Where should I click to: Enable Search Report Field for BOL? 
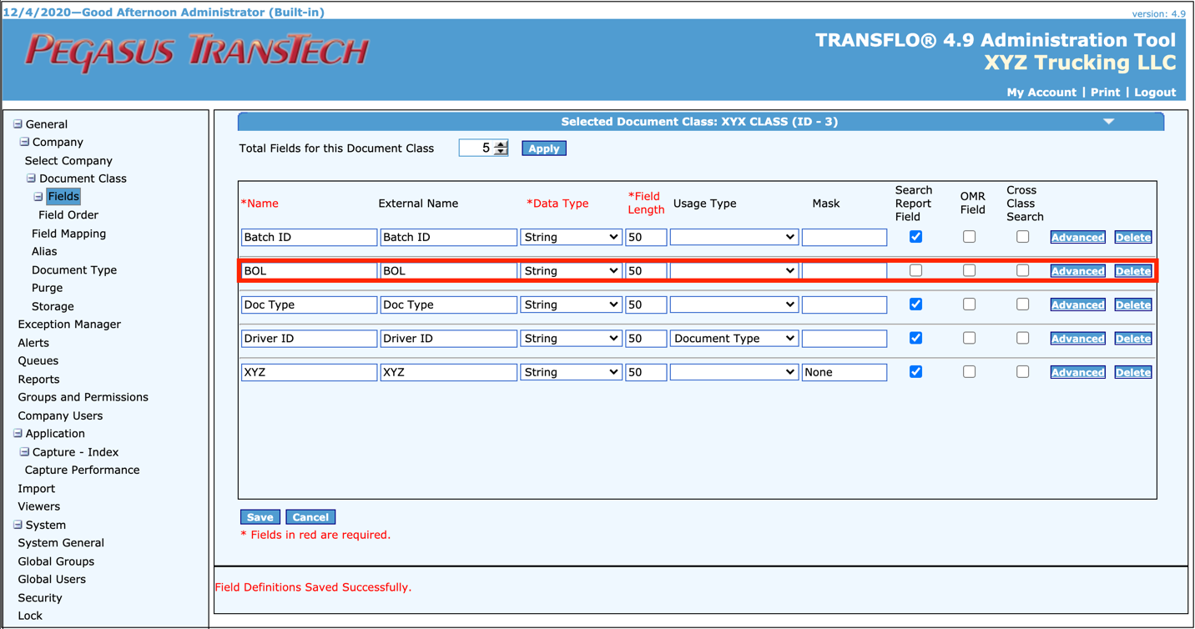pos(915,270)
